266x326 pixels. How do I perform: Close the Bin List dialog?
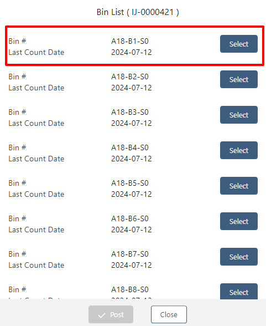point(169,314)
